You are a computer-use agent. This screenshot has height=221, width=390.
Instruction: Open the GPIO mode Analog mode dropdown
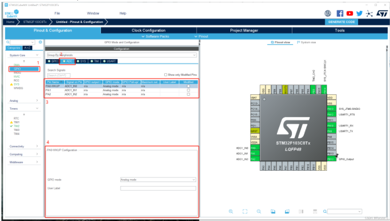pos(158,180)
